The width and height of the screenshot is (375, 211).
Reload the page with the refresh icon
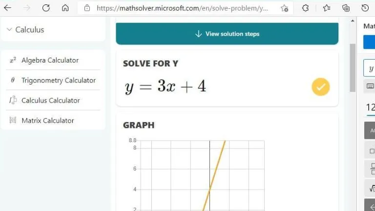pos(46,8)
